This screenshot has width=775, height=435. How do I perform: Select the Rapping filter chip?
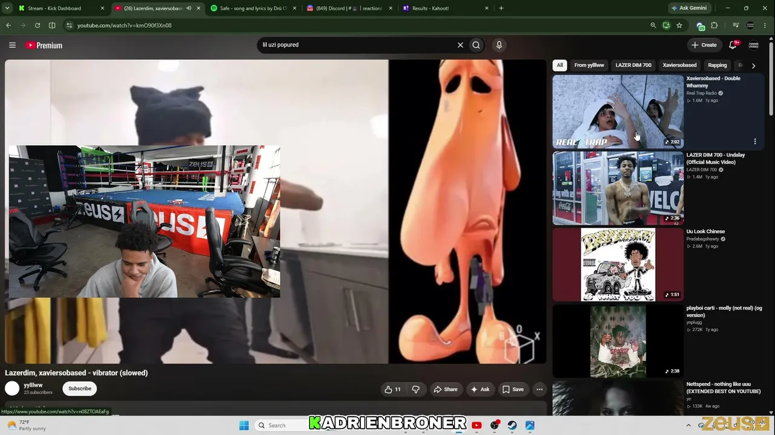[717, 65]
